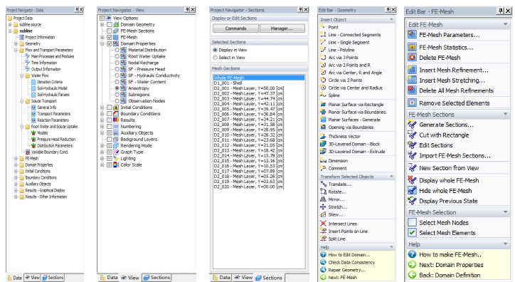Select 3D-Layered Domain - Block tool

[354, 144]
